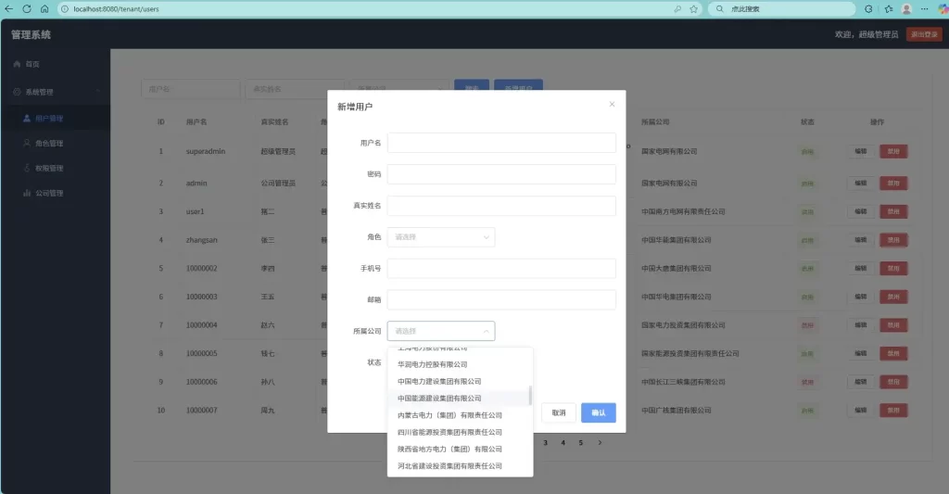The height and width of the screenshot is (494, 949).
Task: Choose 内蒙古电力（集团）有限责任公司 option
Action: 460,415
